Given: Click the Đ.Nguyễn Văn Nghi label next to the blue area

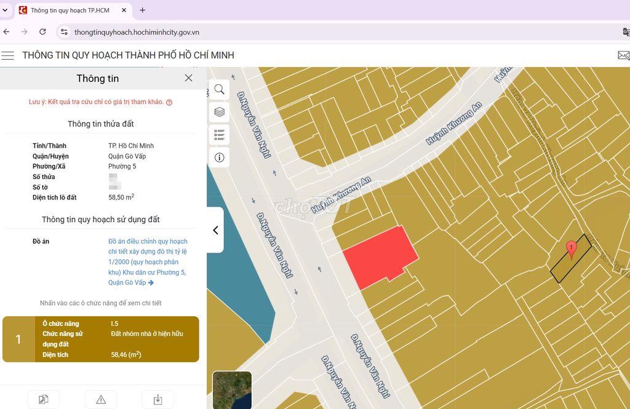Looking at the screenshot, I should point(275,245).
